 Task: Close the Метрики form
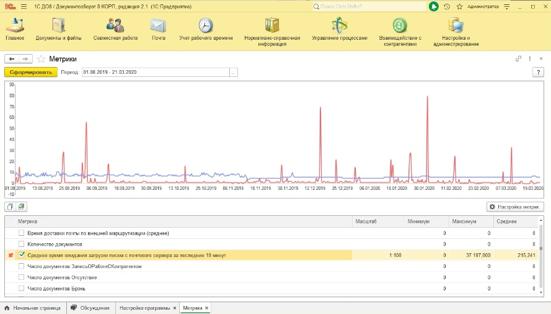point(541,58)
